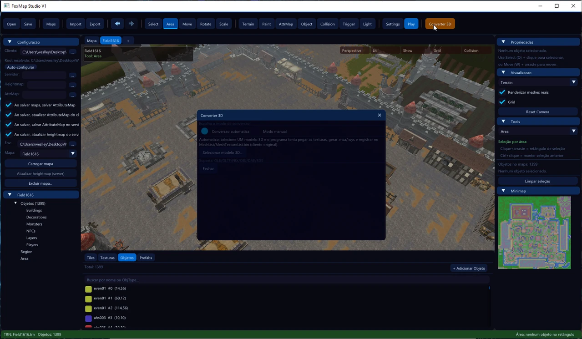Switch to Object mode

point(307,24)
